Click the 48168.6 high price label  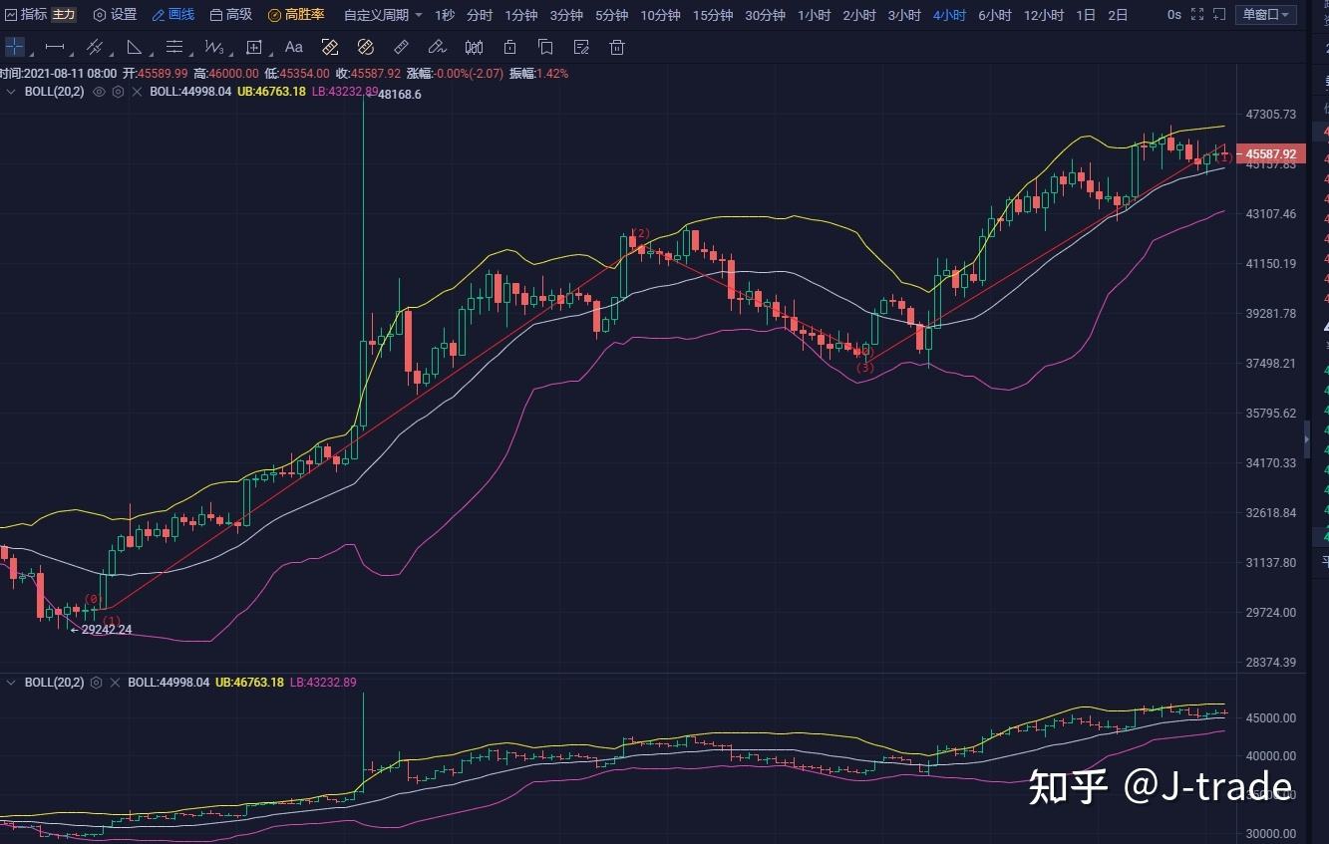point(399,94)
